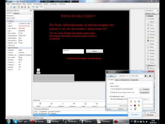
Task: Click the Save icon in DevelStudio toolbar
Action: (x=14, y=7)
